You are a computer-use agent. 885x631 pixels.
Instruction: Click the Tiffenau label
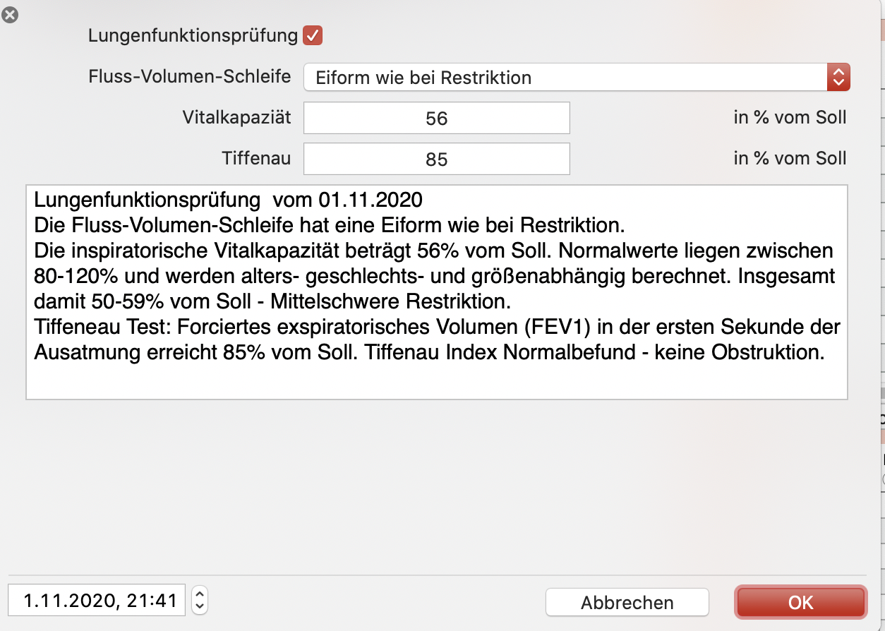[x=256, y=158]
